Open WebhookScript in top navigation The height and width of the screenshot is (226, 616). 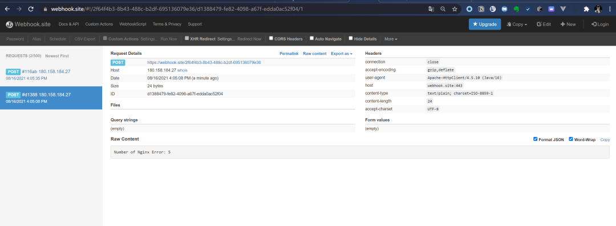[x=133, y=24]
